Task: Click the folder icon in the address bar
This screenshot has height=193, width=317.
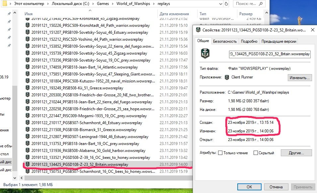Action: [x=5, y=3]
